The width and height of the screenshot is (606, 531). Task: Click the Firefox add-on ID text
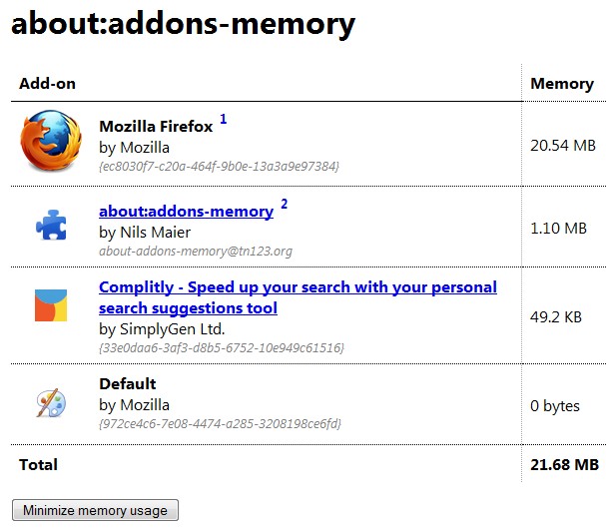[219, 166]
